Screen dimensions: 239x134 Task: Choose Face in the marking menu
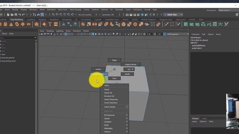[114, 79]
